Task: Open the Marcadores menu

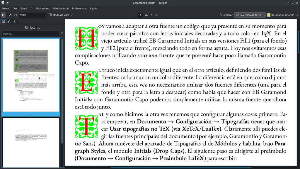Action: (43, 9)
